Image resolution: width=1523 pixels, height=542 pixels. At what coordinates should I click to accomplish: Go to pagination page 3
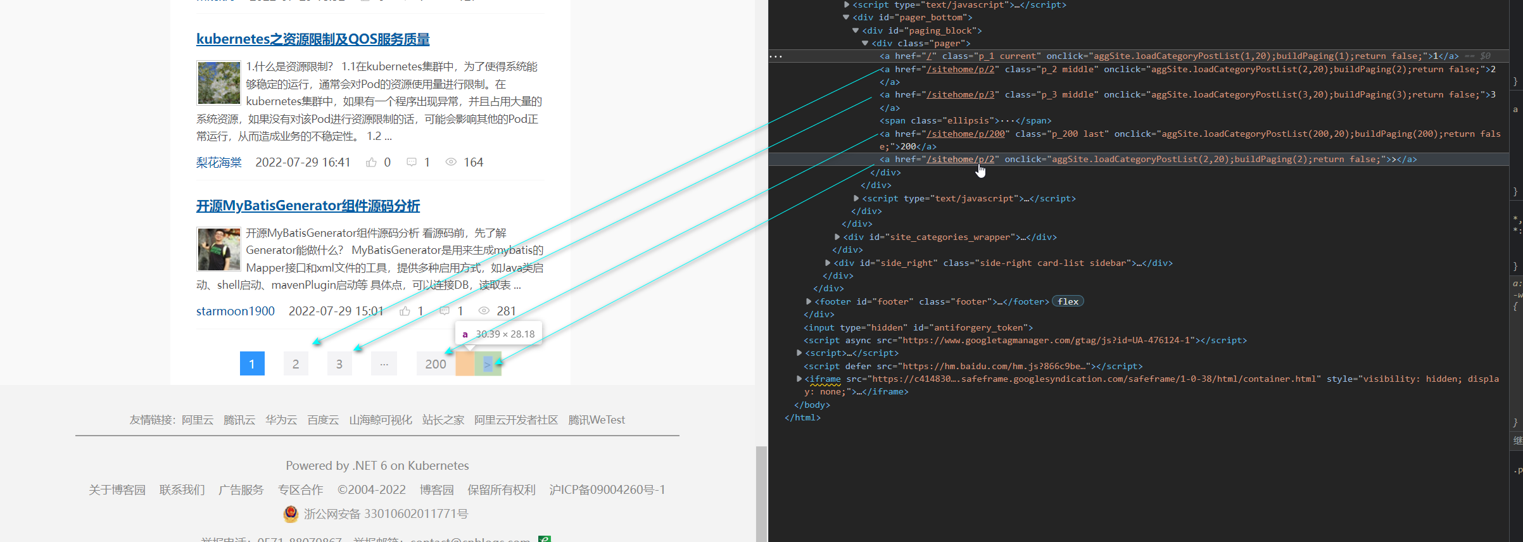tap(339, 363)
